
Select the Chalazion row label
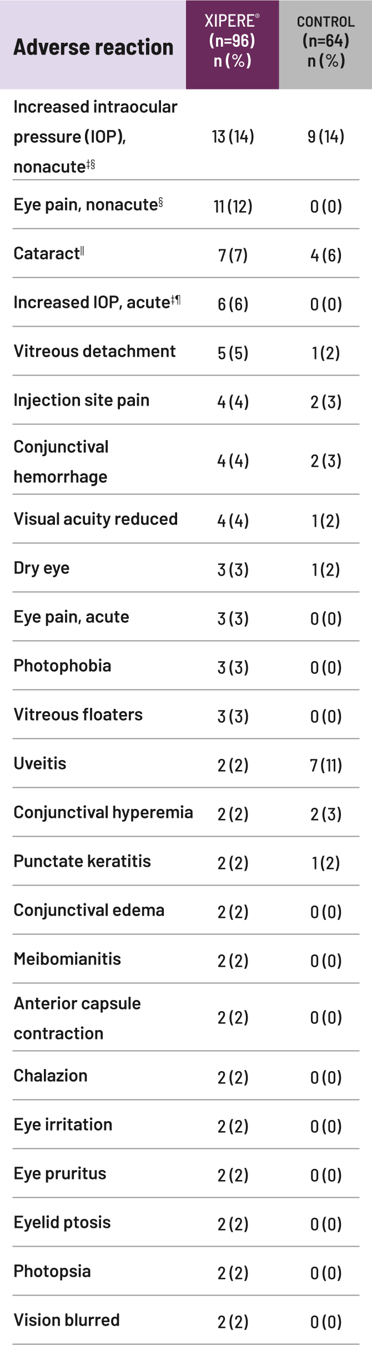point(51,1076)
